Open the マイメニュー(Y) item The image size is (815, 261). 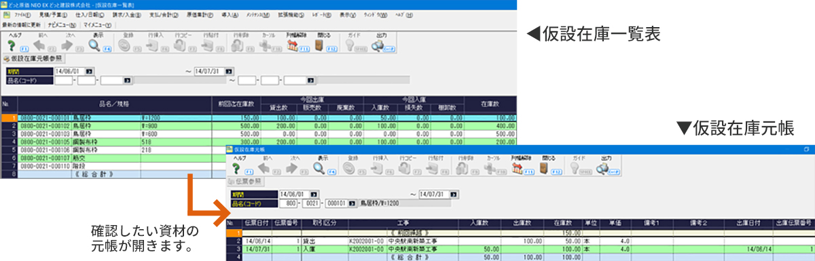[x=96, y=25]
